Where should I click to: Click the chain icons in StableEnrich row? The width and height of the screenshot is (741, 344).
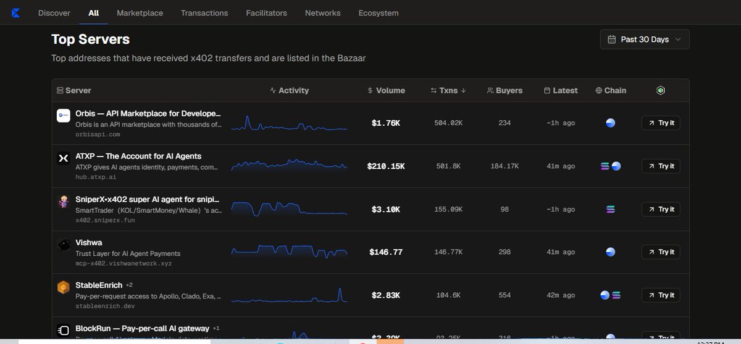(611, 295)
